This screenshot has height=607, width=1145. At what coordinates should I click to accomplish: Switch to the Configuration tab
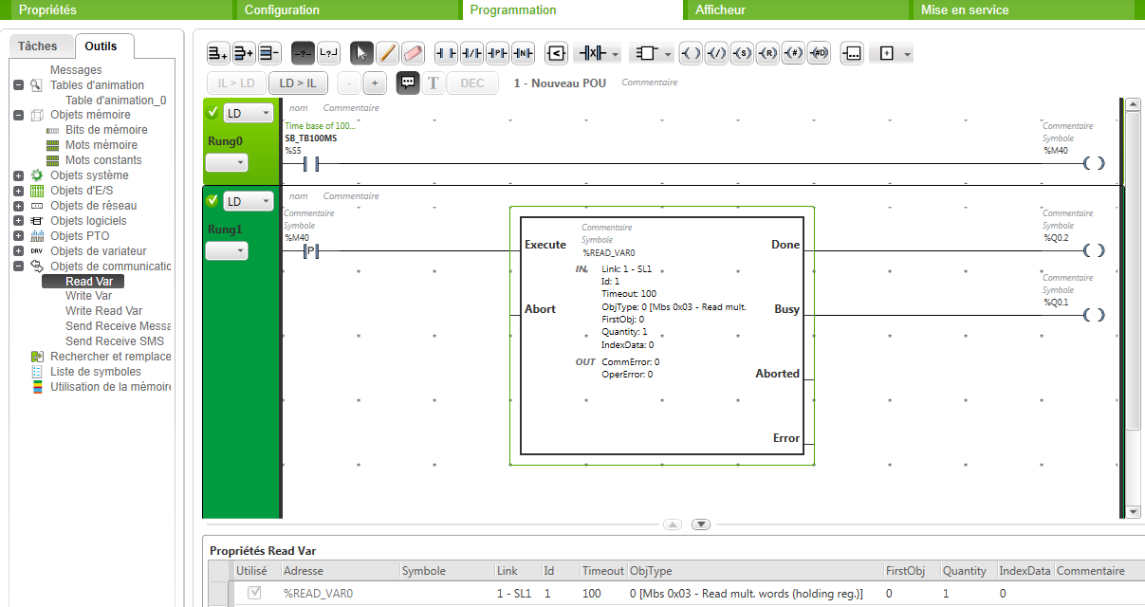click(x=282, y=9)
